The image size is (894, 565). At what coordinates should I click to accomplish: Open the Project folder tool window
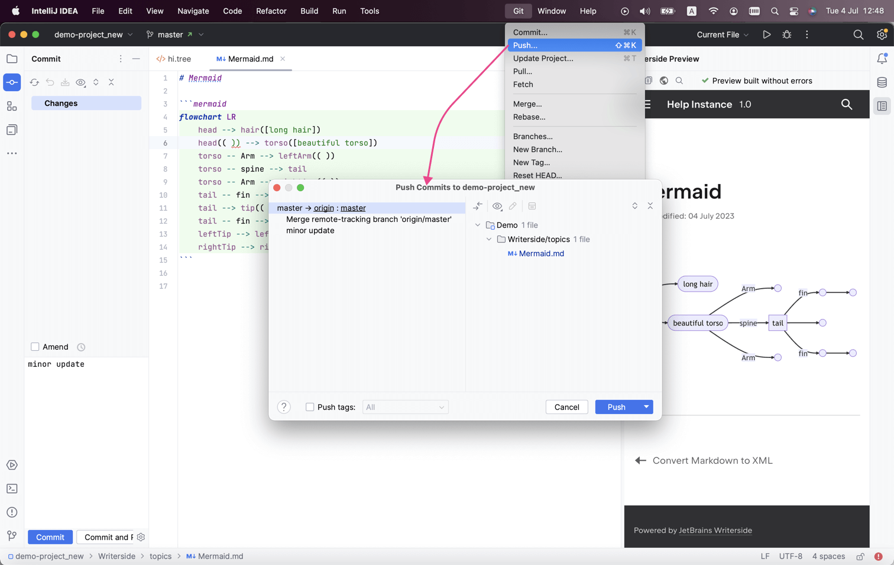12,59
